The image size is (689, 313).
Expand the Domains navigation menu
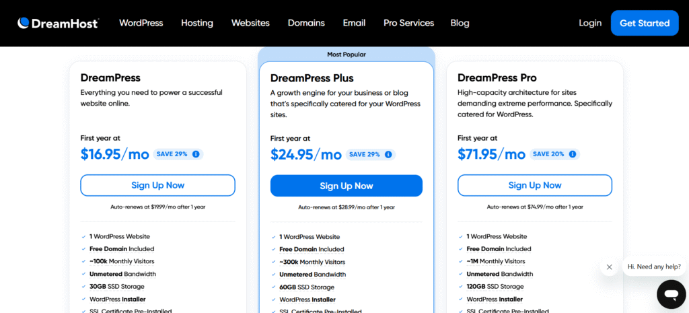[306, 23]
